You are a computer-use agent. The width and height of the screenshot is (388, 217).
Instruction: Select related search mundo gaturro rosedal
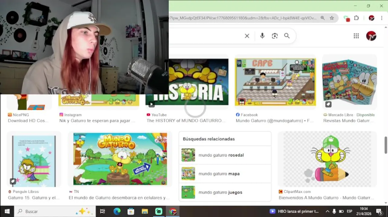225,155
